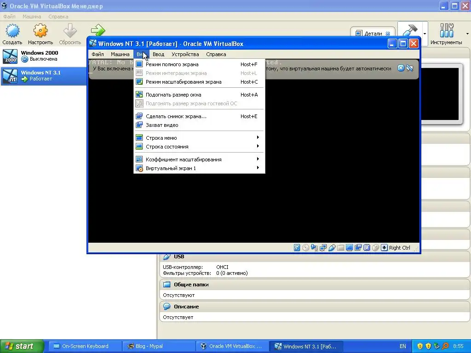This screenshot has width=471, height=353.
Task: Click the Общие папки section header
Action: click(315, 285)
